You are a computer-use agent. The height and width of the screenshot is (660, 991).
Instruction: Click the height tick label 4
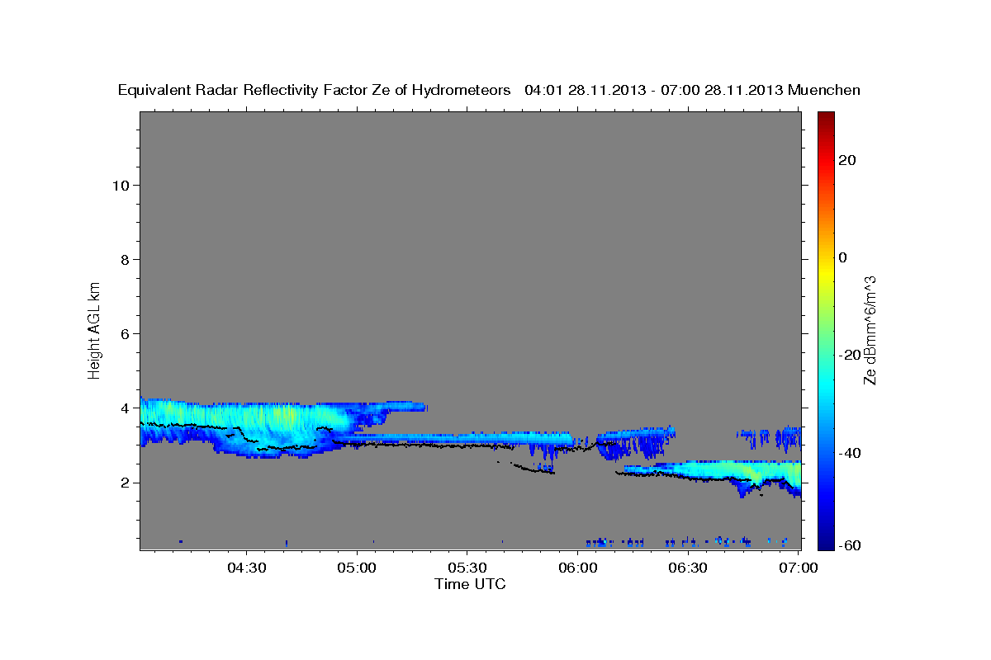pos(124,408)
